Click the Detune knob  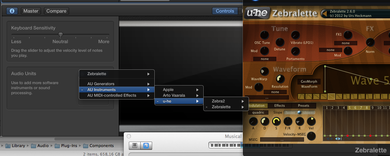(x=280, y=42)
